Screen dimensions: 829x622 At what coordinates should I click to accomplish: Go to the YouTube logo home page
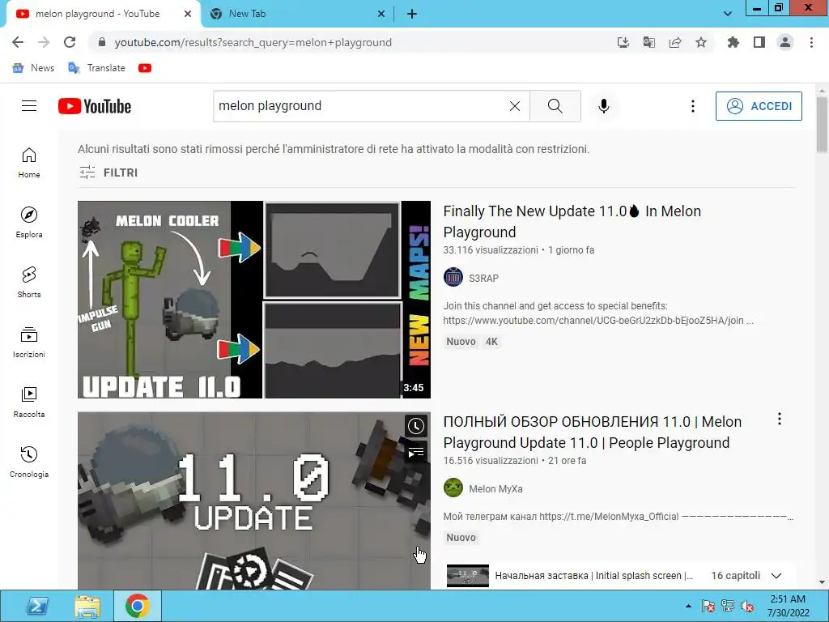click(x=95, y=106)
